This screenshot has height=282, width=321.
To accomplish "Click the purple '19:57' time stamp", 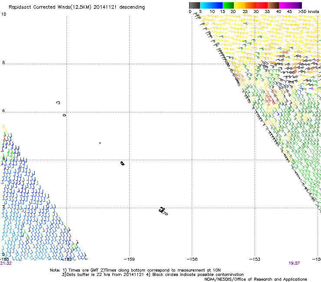I will pos(294,263).
